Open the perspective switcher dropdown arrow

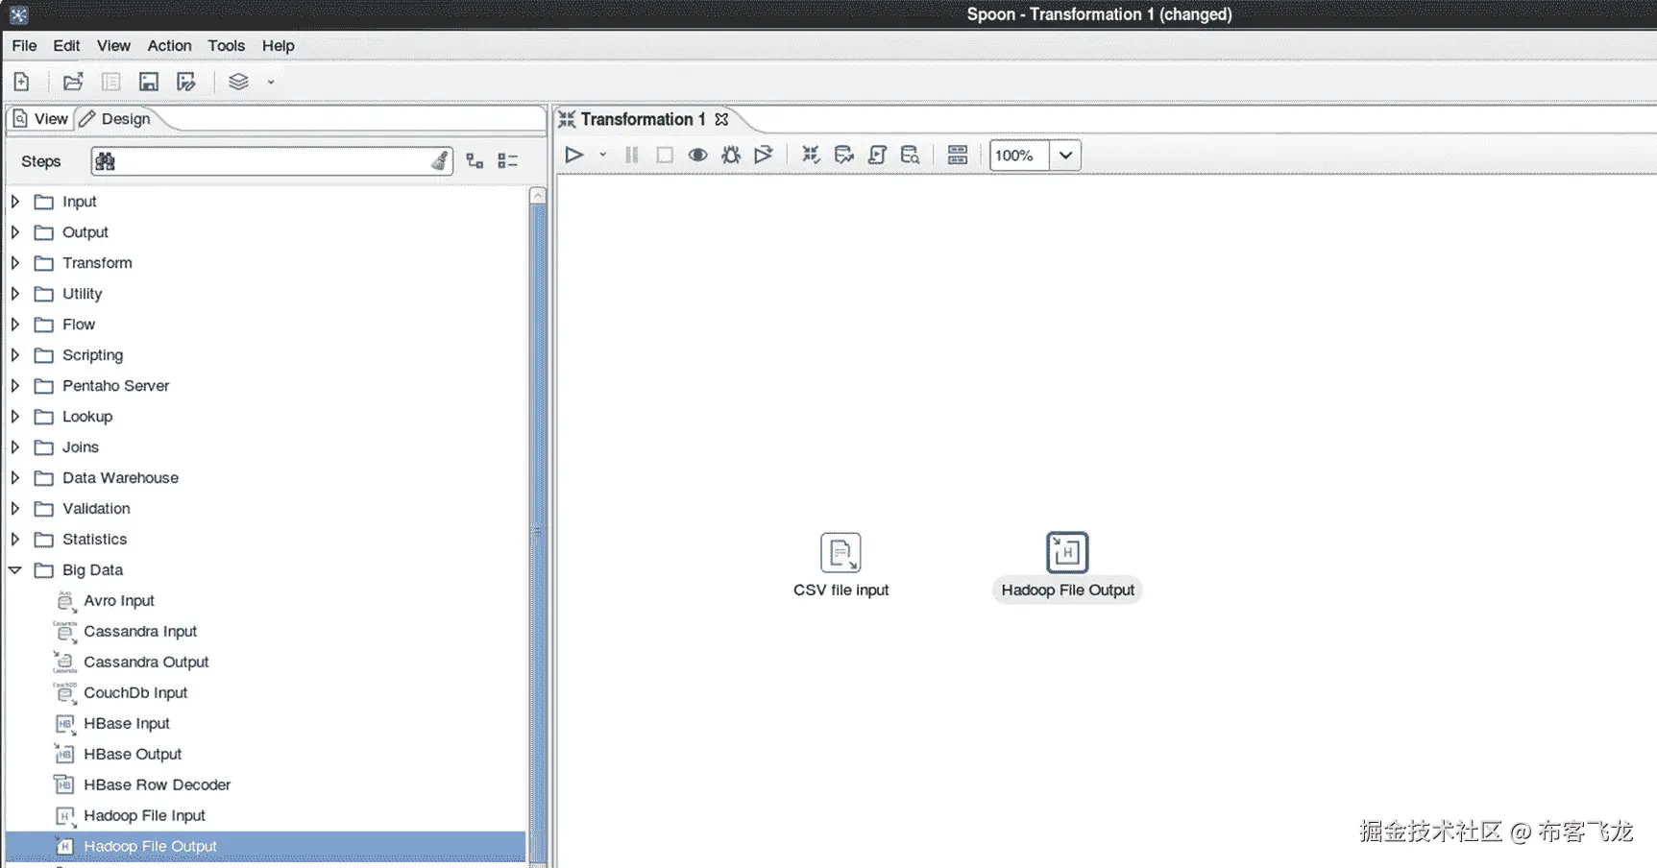(271, 83)
